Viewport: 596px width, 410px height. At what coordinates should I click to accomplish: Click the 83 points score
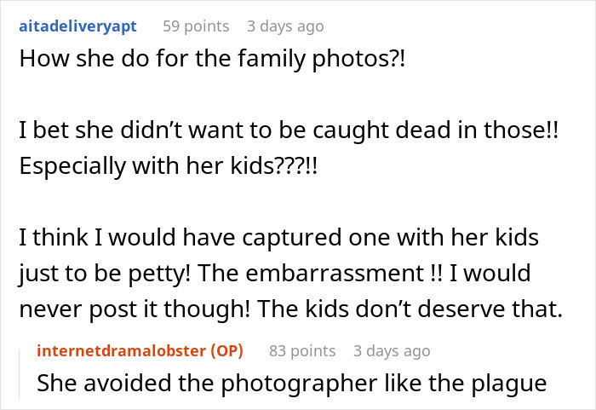tap(302, 351)
